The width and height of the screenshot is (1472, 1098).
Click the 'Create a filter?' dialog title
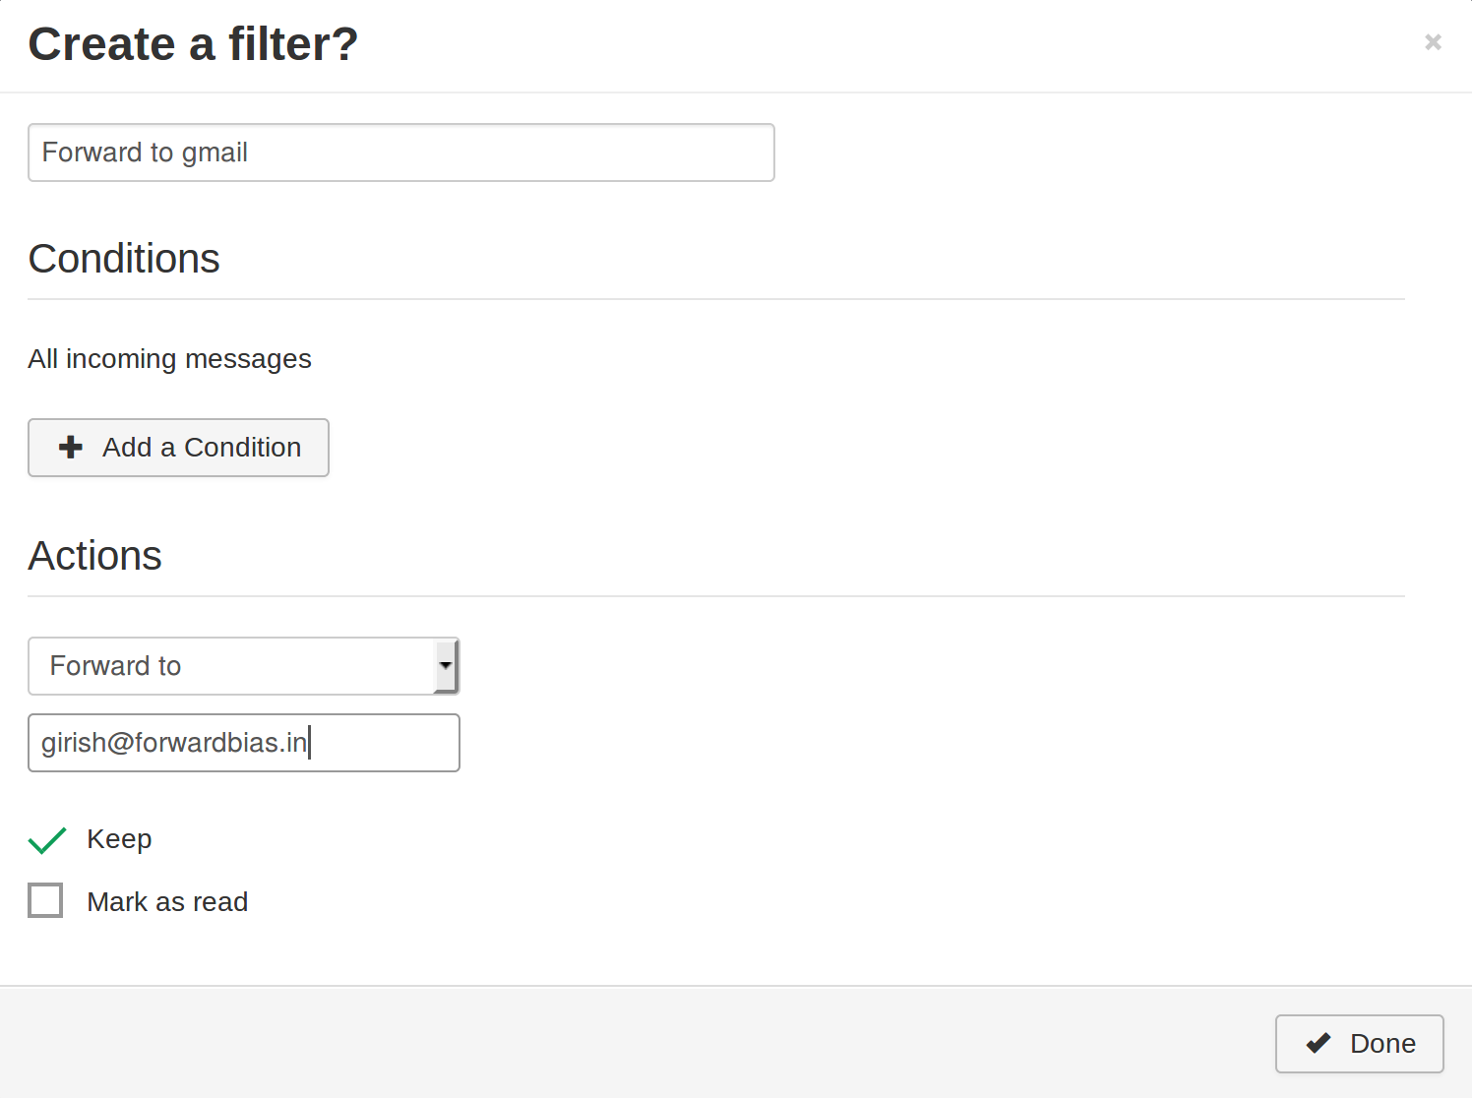193,44
